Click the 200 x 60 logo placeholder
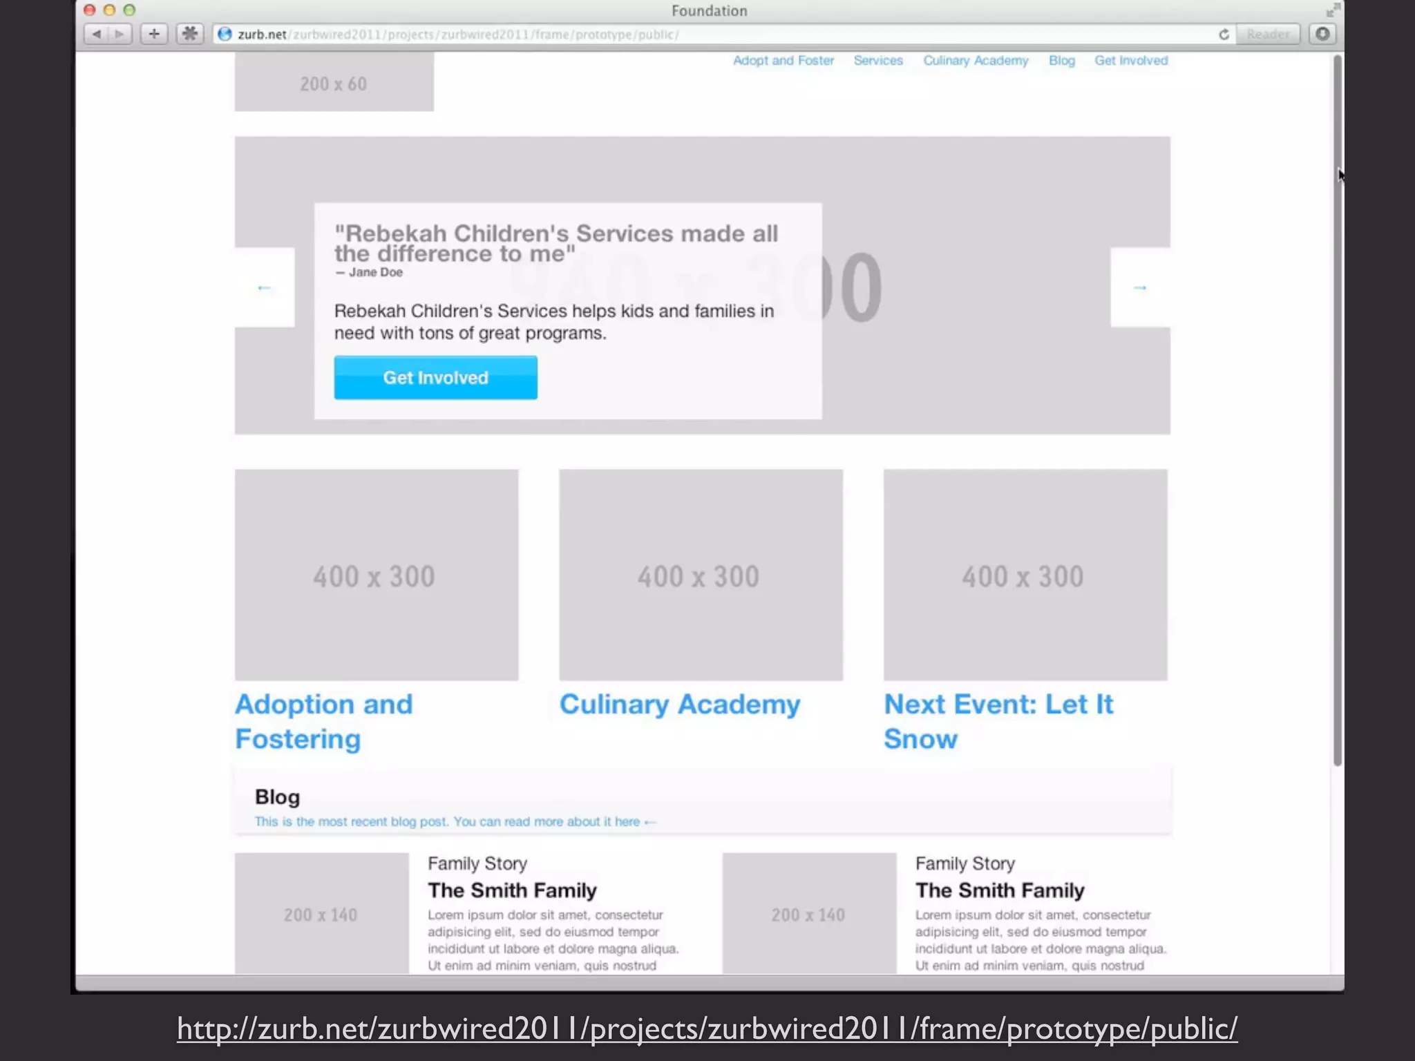This screenshot has width=1415, height=1061. [334, 82]
